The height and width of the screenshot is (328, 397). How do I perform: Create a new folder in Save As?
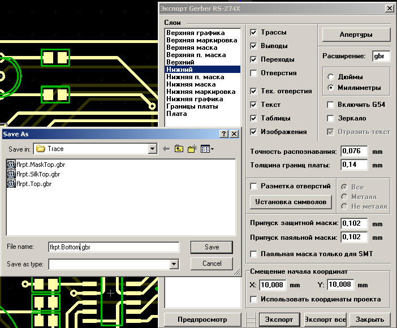(x=192, y=149)
